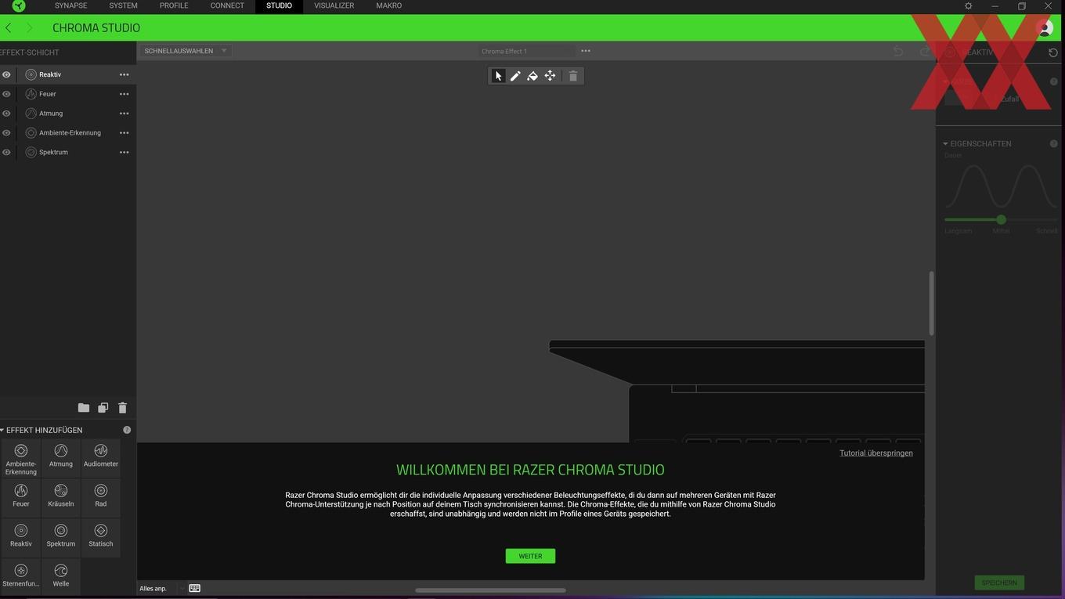Screen dimensions: 1065x599
Task: Click the Speichern button
Action: click(x=999, y=583)
